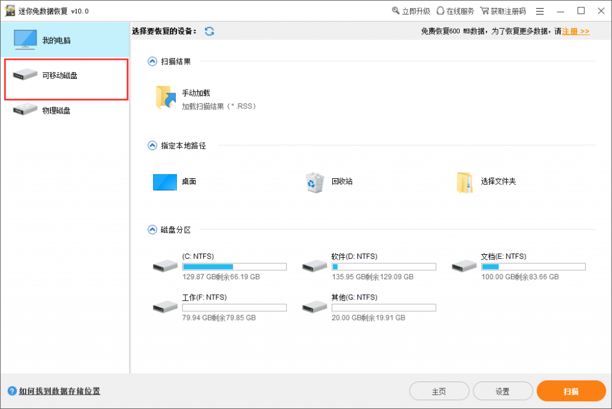This screenshot has width=612, height=409.
Task: Click 79.94 GB剩余79.85 GB text
Action: [219, 318]
